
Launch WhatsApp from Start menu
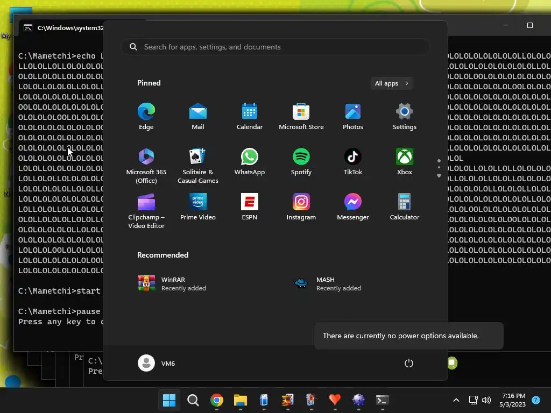(x=250, y=162)
